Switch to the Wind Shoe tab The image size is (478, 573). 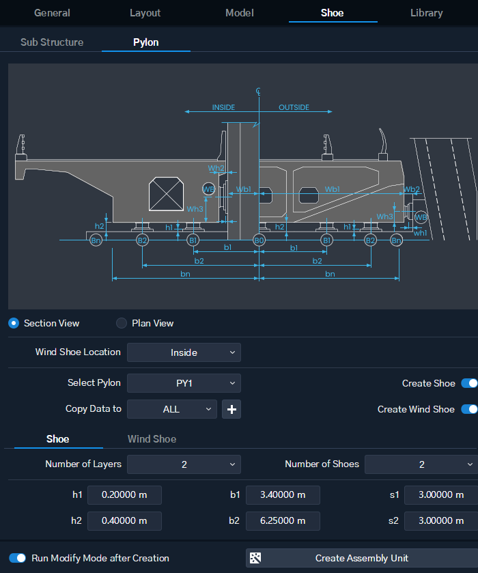click(x=152, y=439)
